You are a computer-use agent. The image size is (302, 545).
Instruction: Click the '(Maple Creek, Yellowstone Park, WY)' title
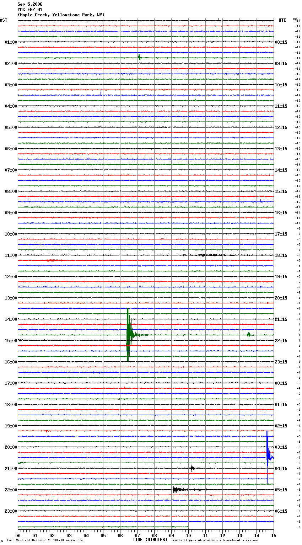(x=61, y=15)
